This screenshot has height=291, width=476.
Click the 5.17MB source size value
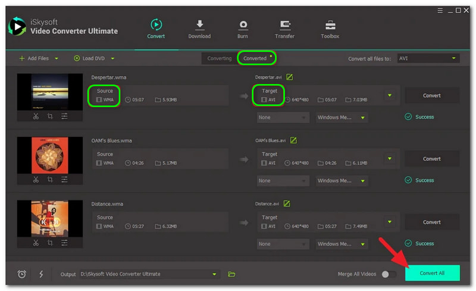170,163
